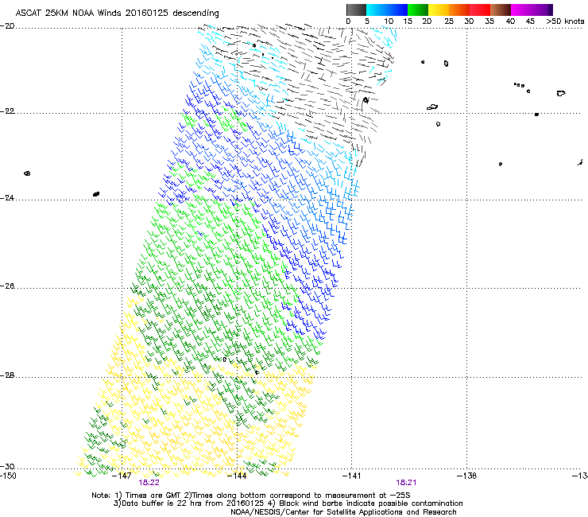Click the brown 35-40 knots color segment

[501, 10]
